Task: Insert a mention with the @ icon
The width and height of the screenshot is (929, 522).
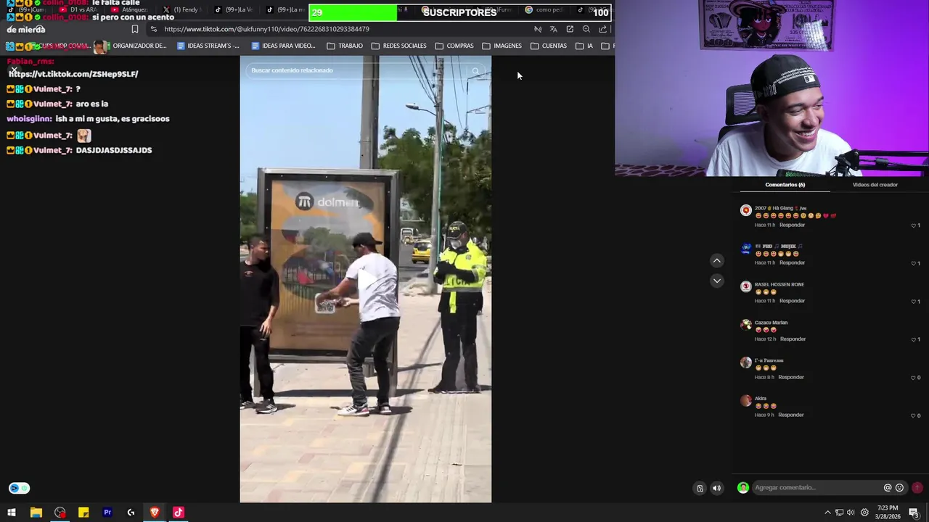Action: click(887, 488)
